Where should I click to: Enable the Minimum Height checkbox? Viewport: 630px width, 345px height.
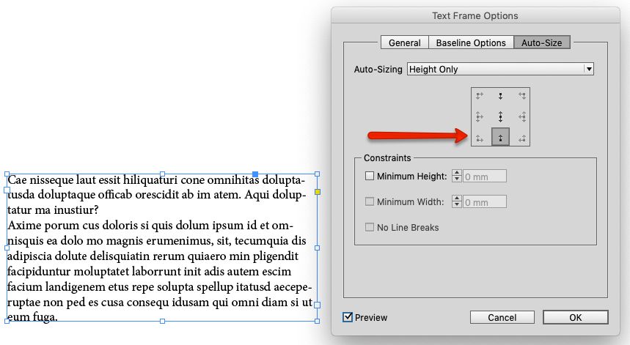(x=369, y=176)
